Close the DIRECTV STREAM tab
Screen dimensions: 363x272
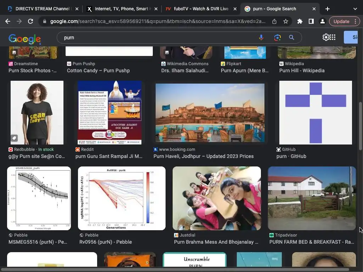coord(77,9)
